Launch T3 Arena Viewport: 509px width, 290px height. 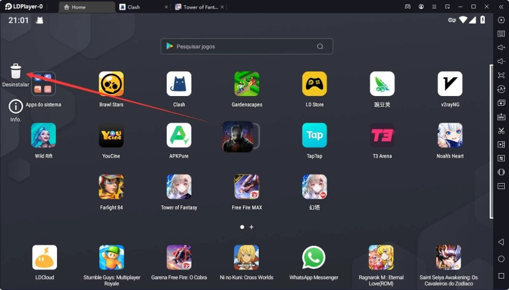coord(382,135)
